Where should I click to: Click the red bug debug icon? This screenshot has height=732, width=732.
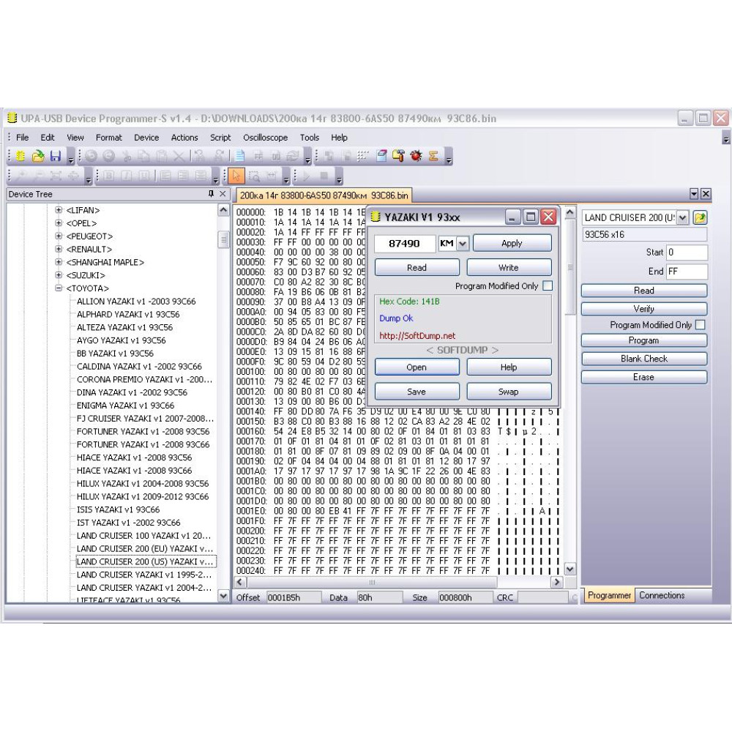tap(416, 156)
